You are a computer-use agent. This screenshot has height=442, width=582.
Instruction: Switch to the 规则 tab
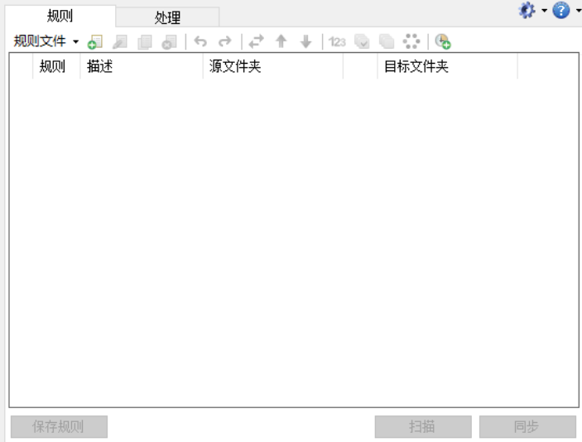pos(60,16)
